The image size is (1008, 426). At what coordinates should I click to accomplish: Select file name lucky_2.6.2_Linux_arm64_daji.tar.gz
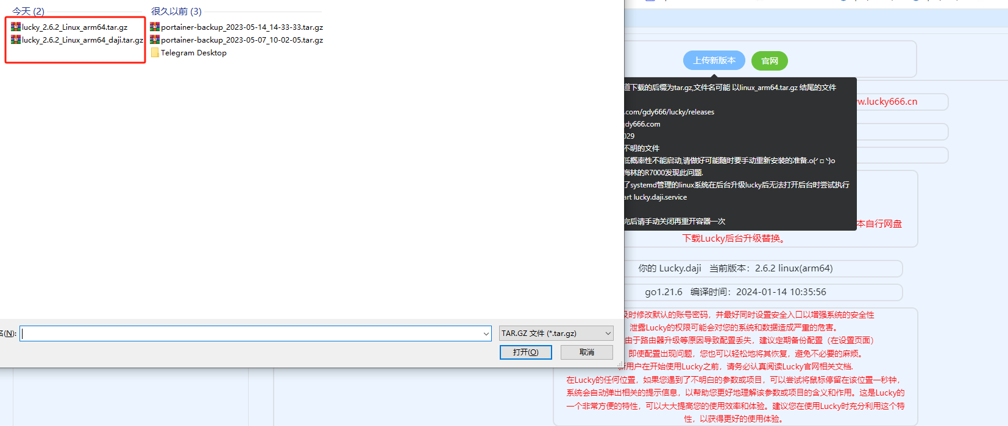(x=82, y=40)
